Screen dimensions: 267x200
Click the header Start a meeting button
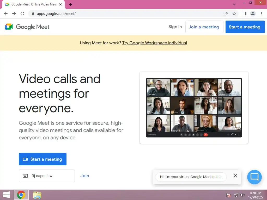pyautogui.click(x=245, y=27)
